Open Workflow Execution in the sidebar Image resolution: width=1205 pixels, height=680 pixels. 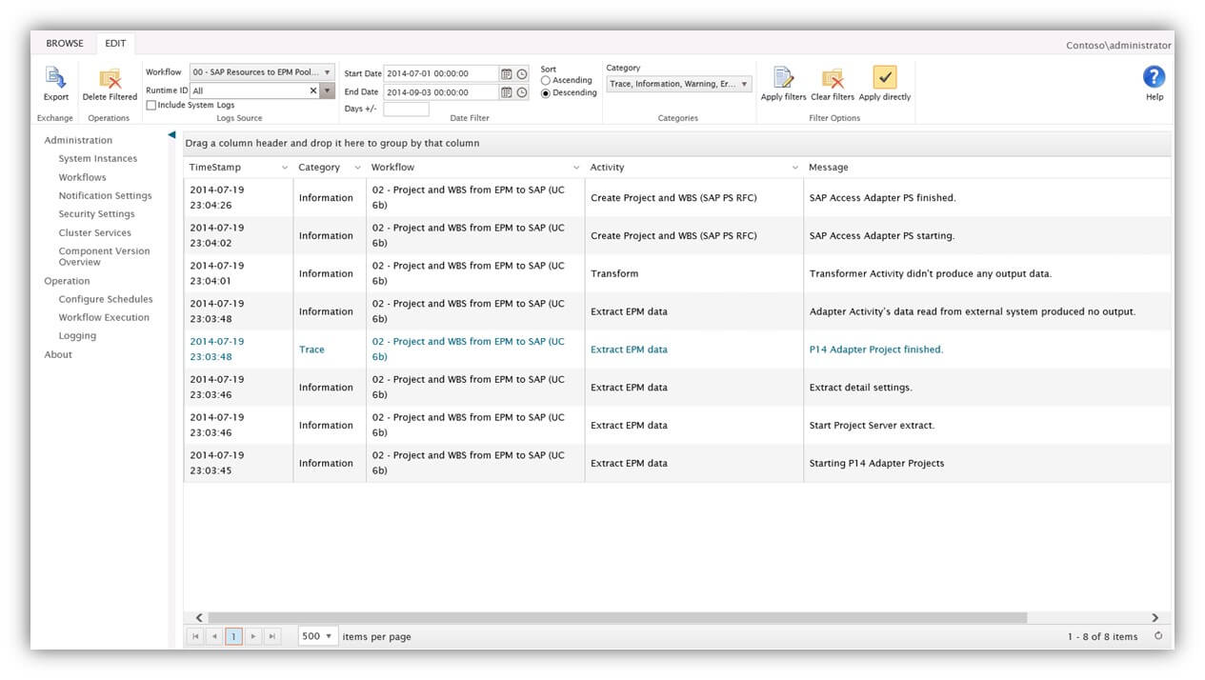tap(104, 317)
